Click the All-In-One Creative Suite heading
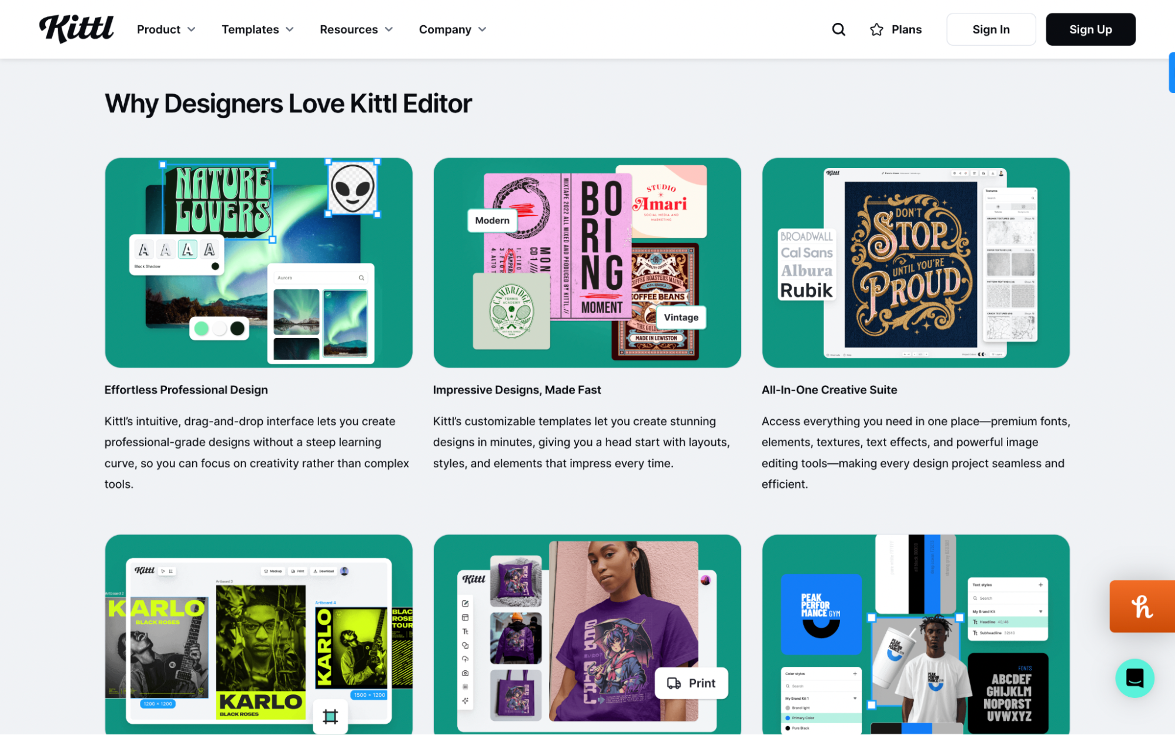1175x735 pixels. click(x=829, y=390)
